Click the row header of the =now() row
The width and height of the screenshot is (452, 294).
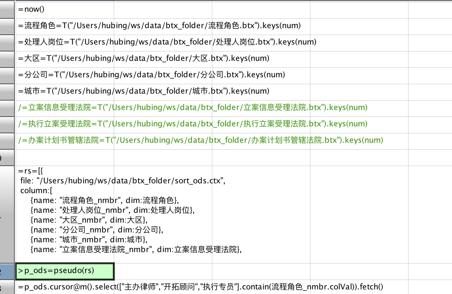click(7, 9)
